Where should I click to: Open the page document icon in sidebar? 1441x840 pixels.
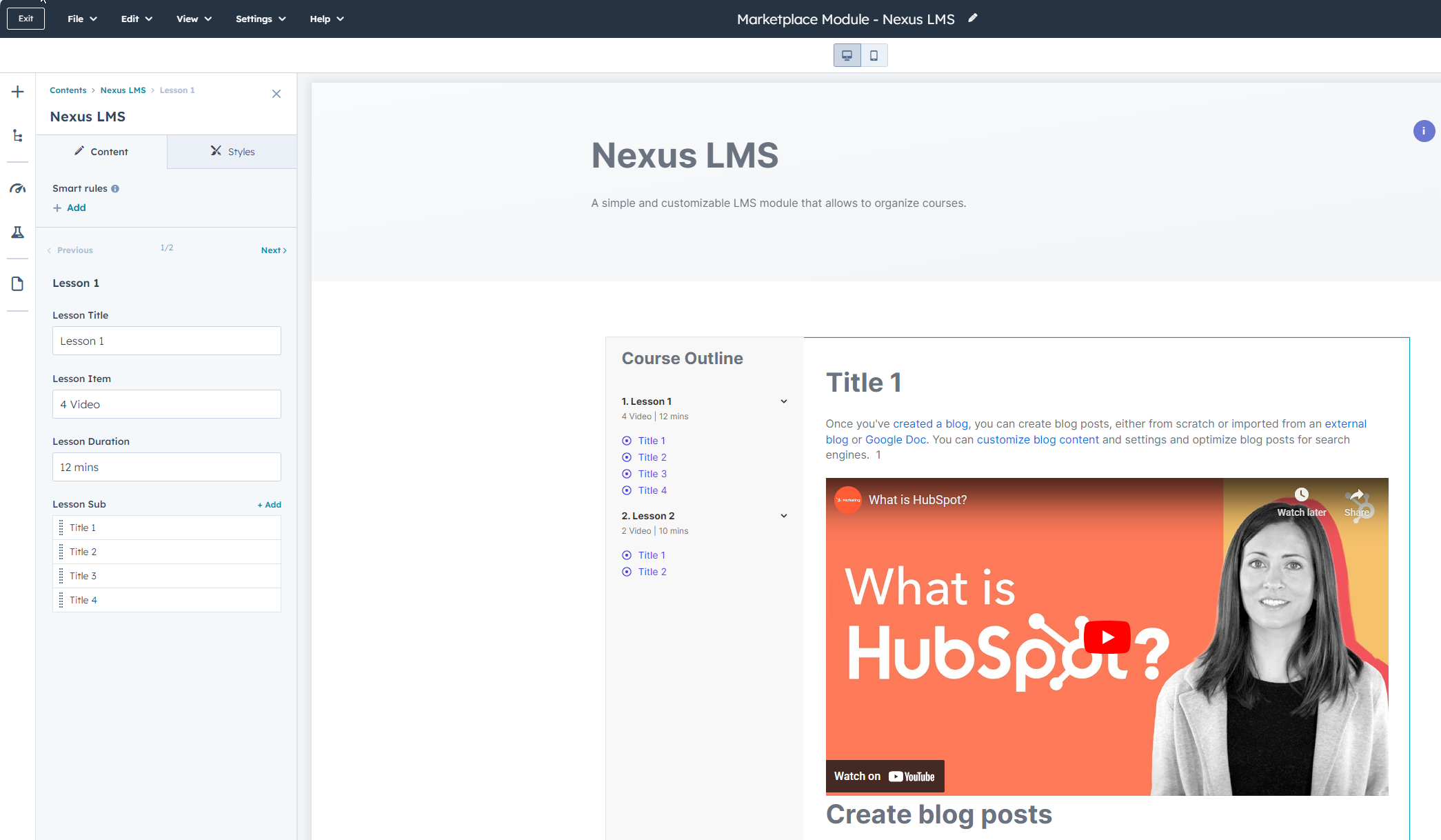18,283
